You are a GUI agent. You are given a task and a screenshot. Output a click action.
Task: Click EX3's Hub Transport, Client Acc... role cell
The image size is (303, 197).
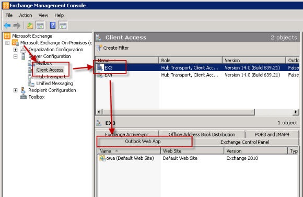point(190,67)
